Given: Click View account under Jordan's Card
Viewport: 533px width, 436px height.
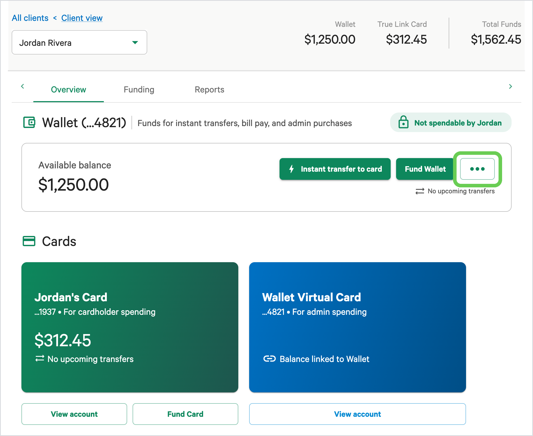Looking at the screenshot, I should pyautogui.click(x=74, y=414).
